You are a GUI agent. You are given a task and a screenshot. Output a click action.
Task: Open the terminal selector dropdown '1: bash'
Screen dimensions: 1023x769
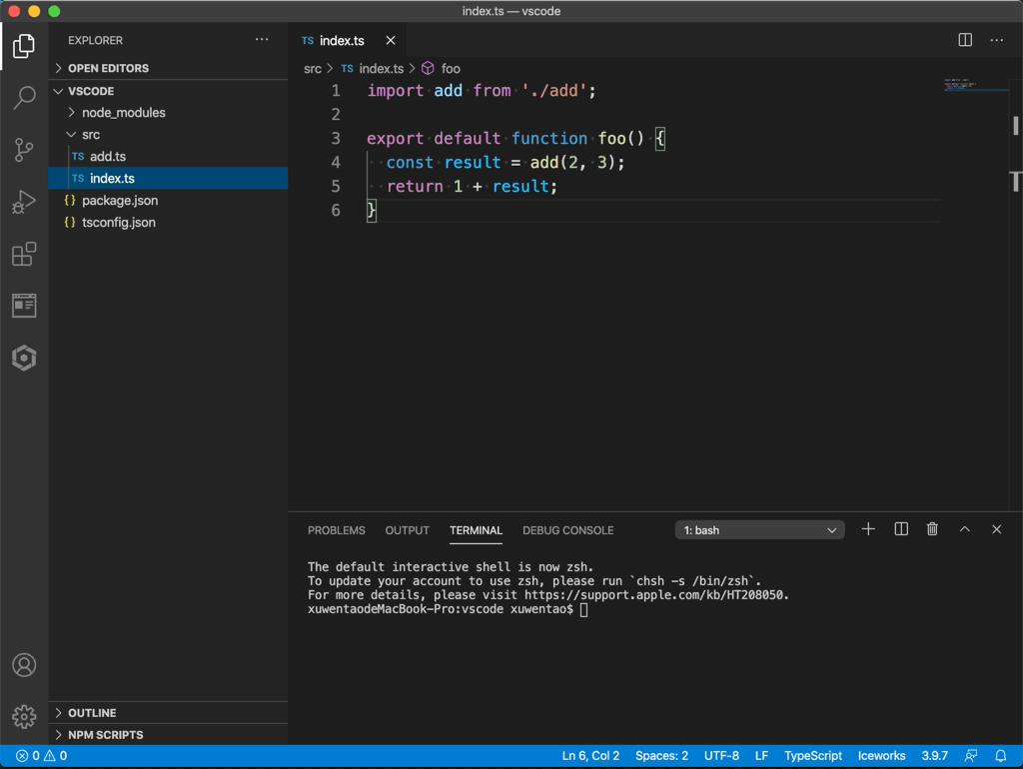tap(759, 530)
